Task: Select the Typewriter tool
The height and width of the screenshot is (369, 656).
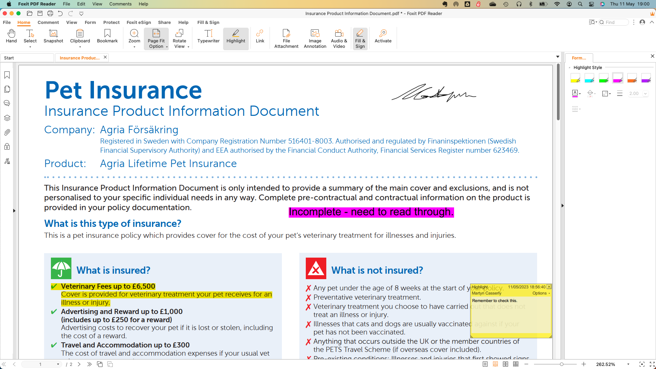Action: click(x=208, y=36)
